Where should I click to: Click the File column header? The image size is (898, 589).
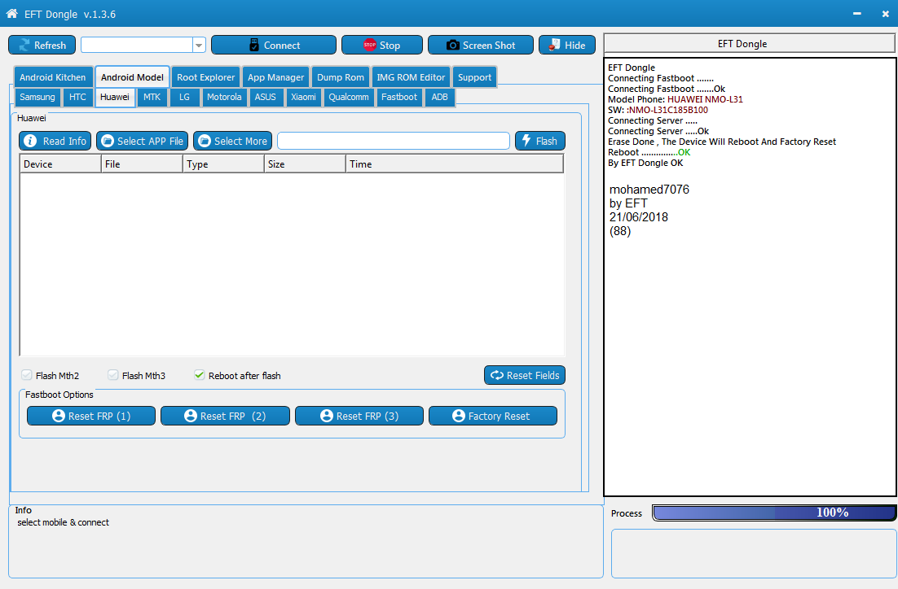pyautogui.click(x=142, y=164)
